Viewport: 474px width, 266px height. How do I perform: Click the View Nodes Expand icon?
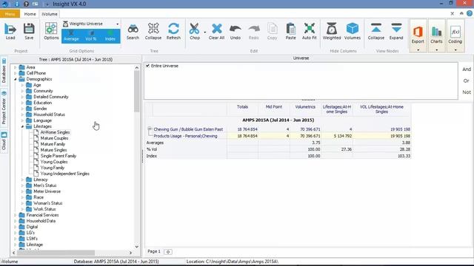[x=396, y=28]
